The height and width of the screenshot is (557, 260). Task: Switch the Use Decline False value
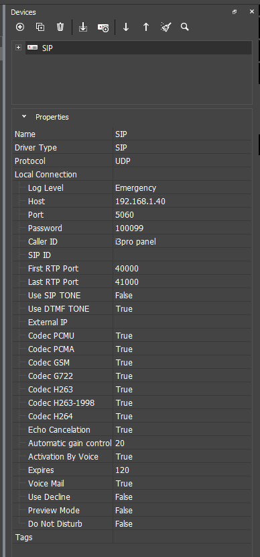tap(182, 497)
